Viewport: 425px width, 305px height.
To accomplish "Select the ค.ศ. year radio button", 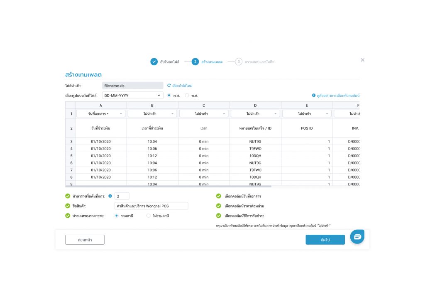I will tap(169, 96).
